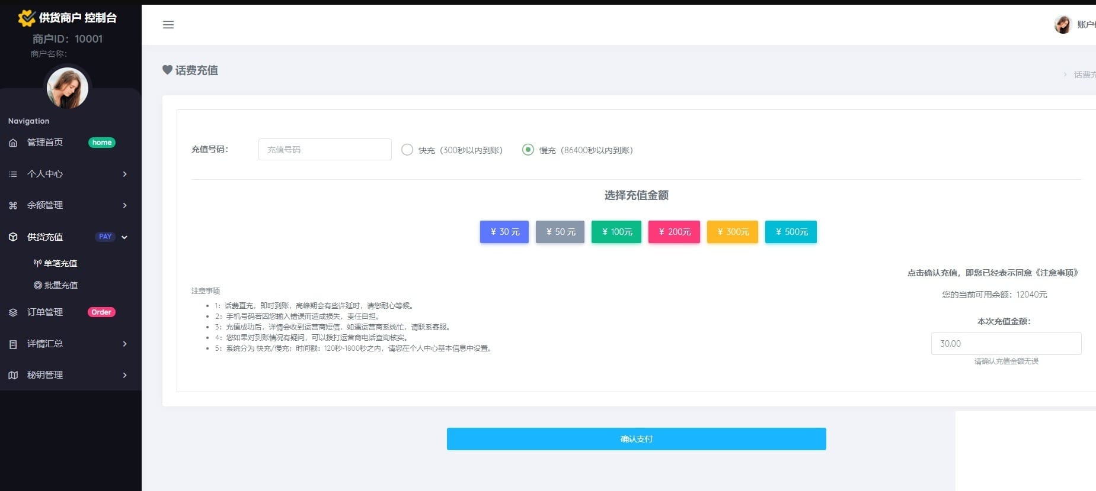Collapse the 供货充值 dropdown arrow
1096x491 pixels.
click(124, 237)
